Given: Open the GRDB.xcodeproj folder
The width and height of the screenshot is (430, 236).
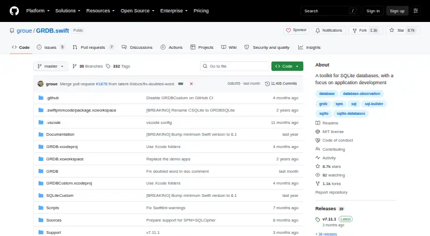Looking at the screenshot, I should [x=62, y=147].
